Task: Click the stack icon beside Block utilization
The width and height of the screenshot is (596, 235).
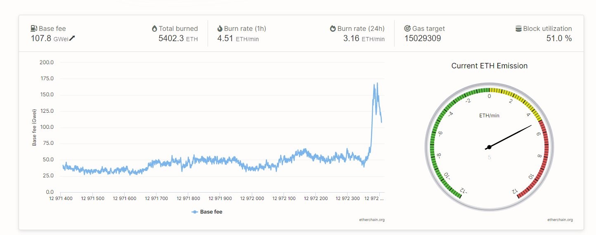Action: (x=518, y=28)
